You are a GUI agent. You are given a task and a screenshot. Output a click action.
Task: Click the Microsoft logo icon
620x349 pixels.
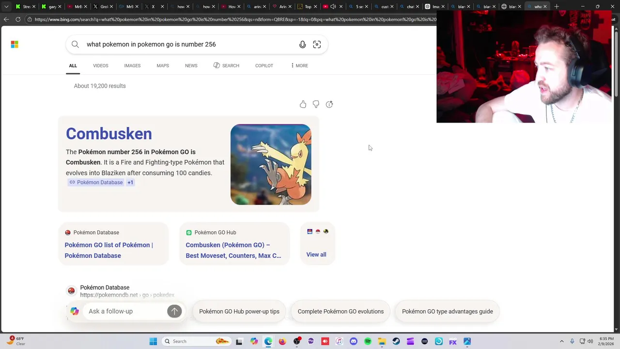(x=15, y=45)
